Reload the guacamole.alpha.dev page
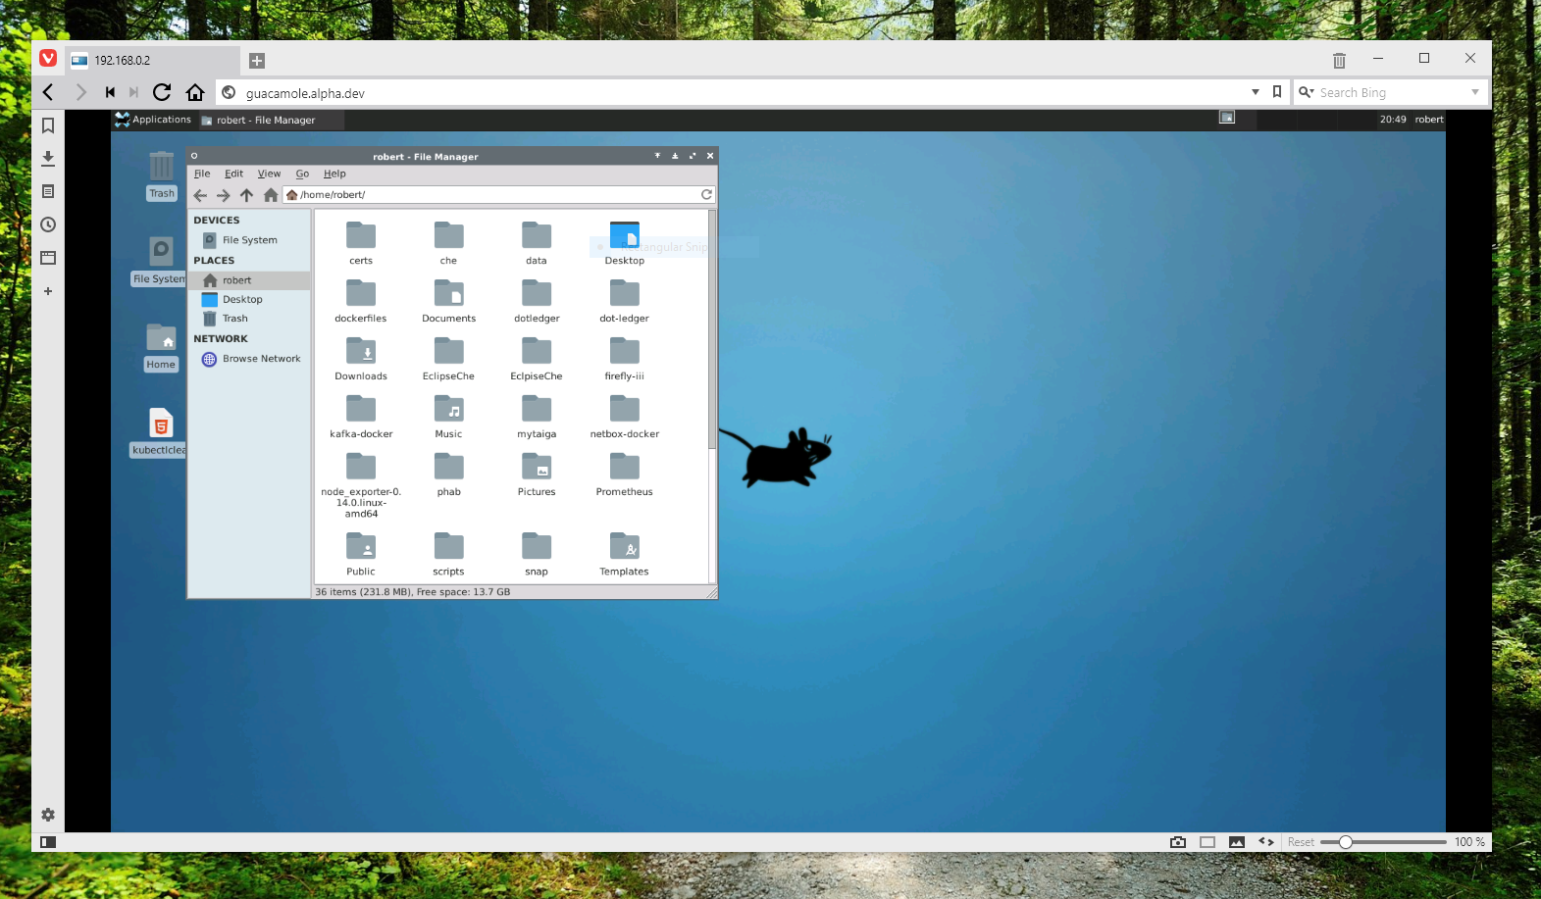The height and width of the screenshot is (899, 1541). coord(162,92)
